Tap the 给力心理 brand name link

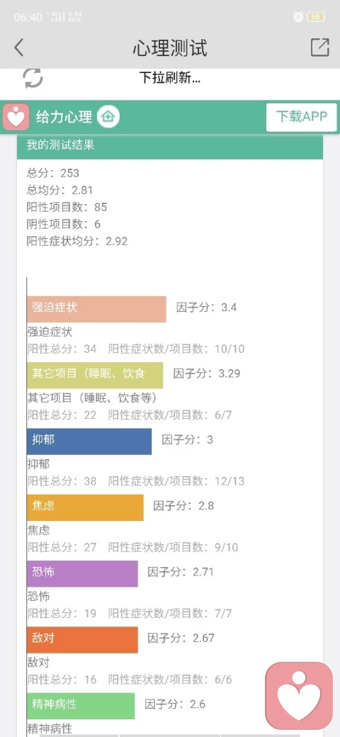(64, 116)
